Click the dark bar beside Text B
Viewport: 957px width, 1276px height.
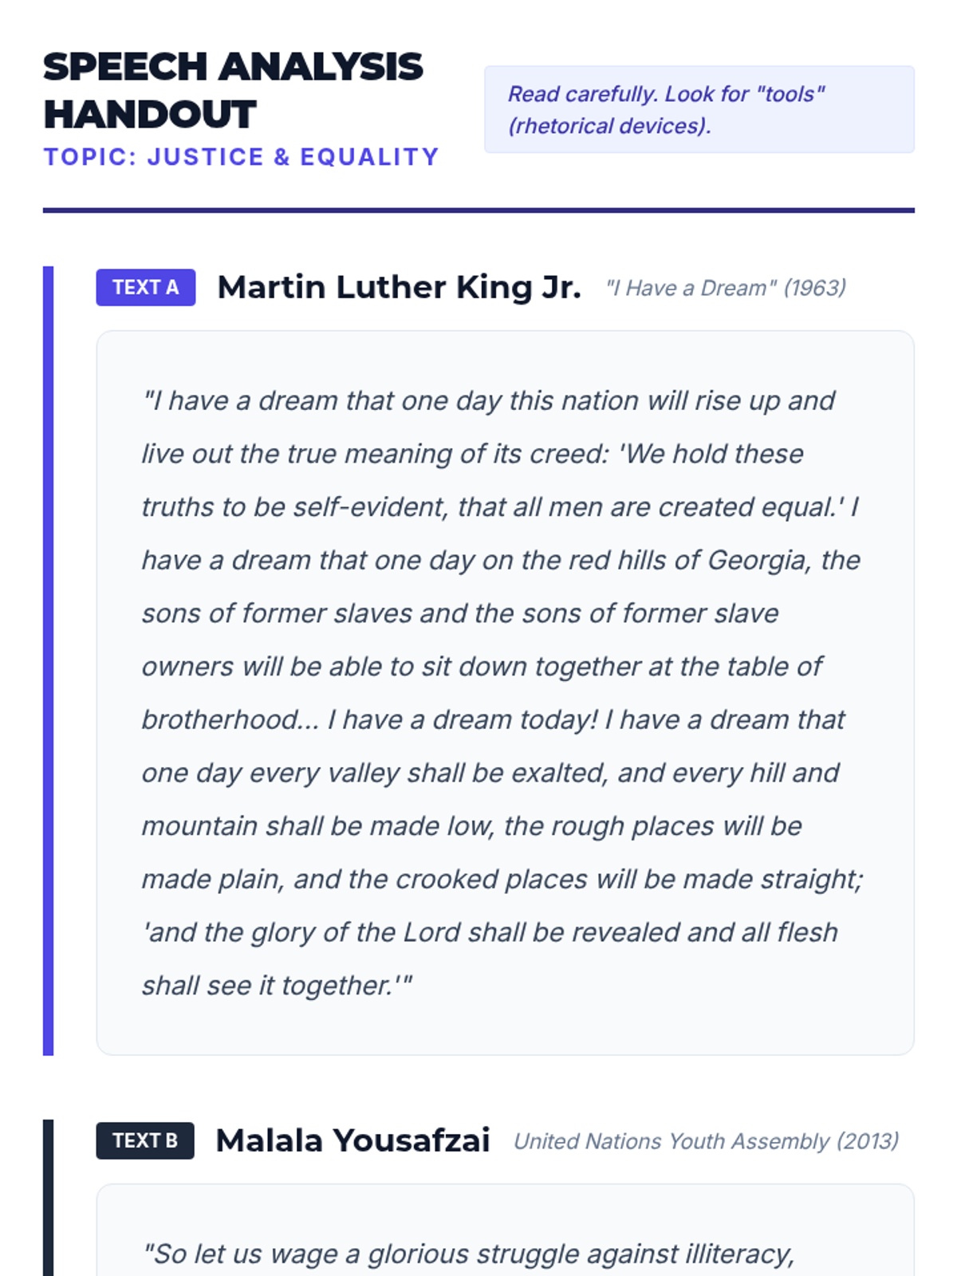48,1196
